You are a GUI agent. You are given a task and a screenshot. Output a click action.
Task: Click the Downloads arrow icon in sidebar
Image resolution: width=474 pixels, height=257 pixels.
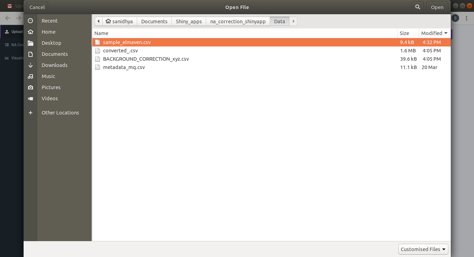point(31,65)
